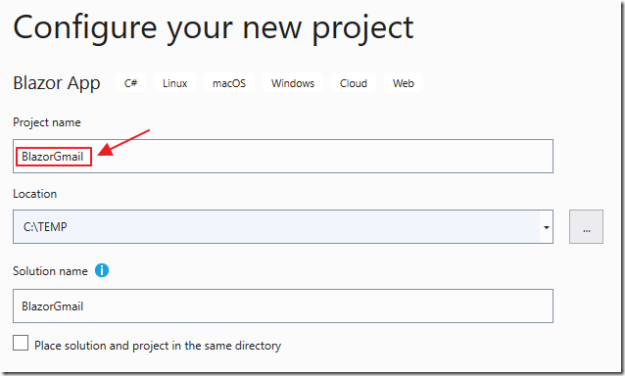Viewport: 625px width, 376px height.
Task: Click the same directory checkbox label text
Action: (158, 346)
